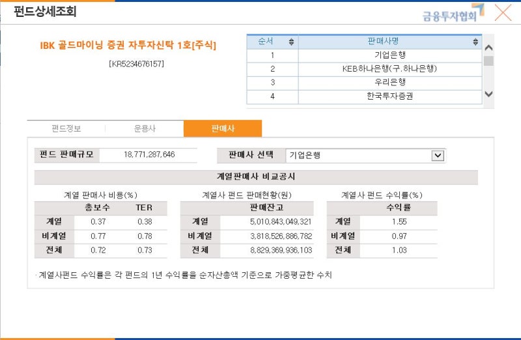Click 판매잔고 value 5,010,843,049,321

(281, 221)
